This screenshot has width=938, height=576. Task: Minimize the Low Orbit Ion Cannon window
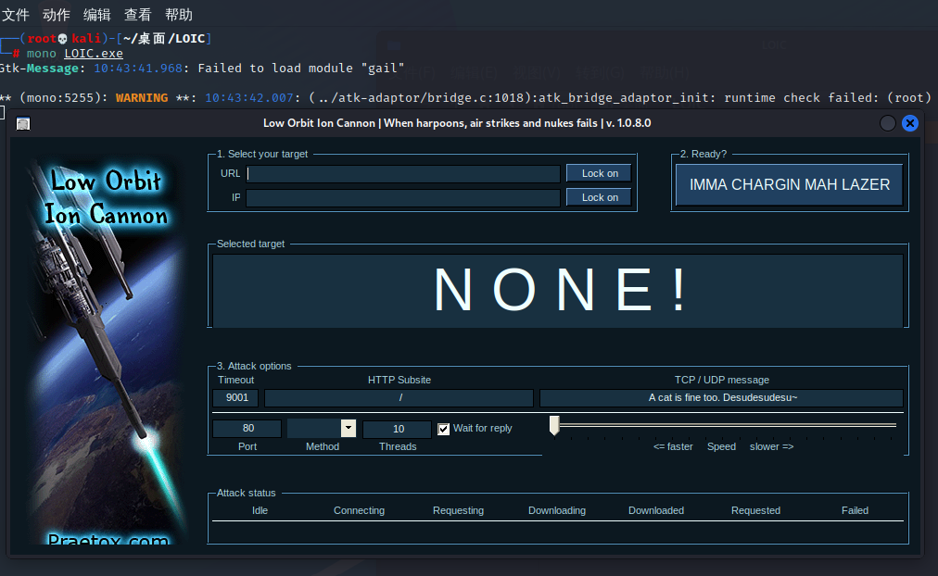click(x=888, y=123)
